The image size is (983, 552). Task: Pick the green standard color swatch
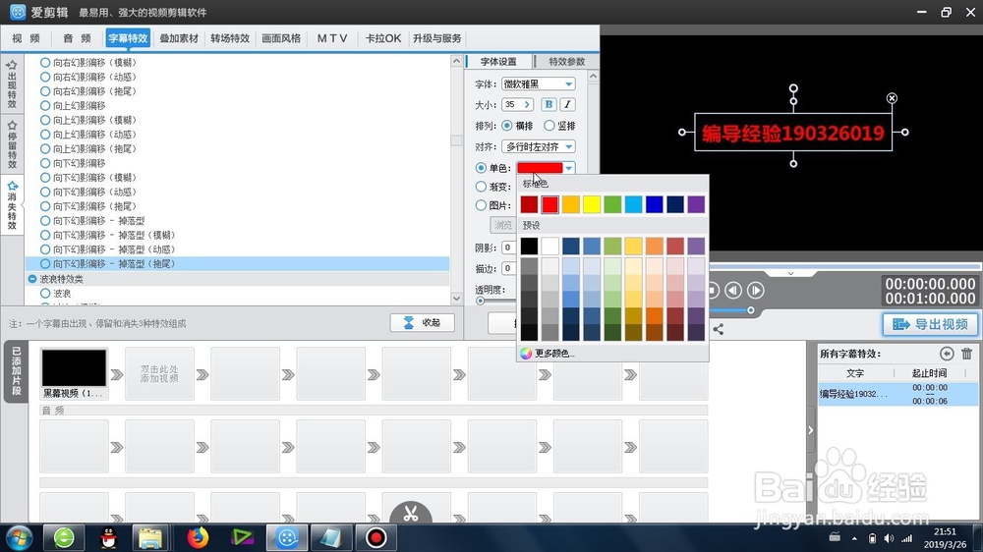[x=612, y=204]
